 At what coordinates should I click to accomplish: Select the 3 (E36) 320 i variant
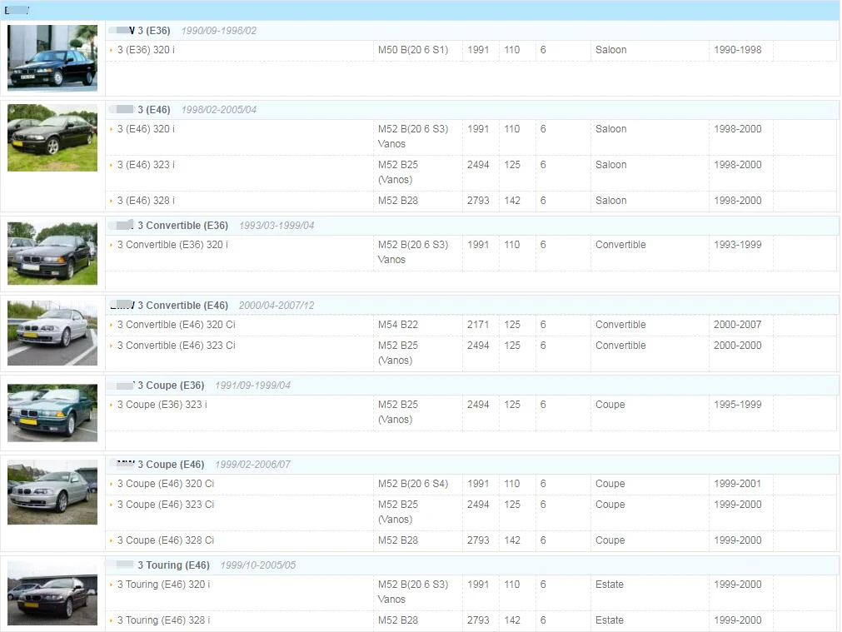[146, 50]
